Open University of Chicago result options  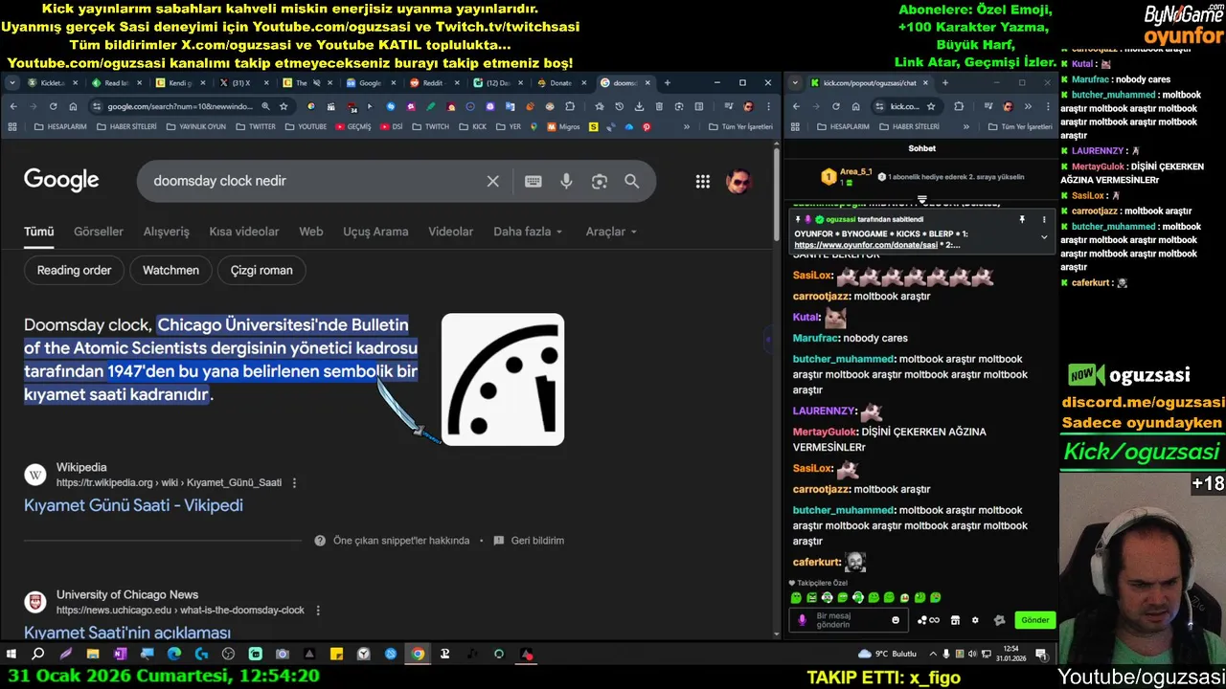tap(318, 611)
